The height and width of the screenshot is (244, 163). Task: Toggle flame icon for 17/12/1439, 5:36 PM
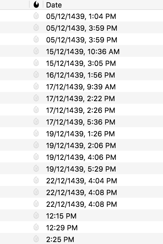[x=36, y=122]
